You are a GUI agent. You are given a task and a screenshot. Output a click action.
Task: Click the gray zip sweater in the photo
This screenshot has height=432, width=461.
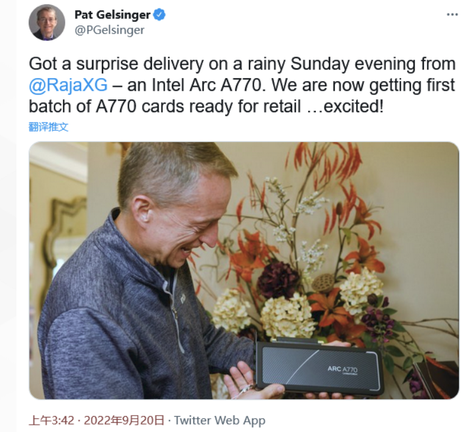(123, 323)
